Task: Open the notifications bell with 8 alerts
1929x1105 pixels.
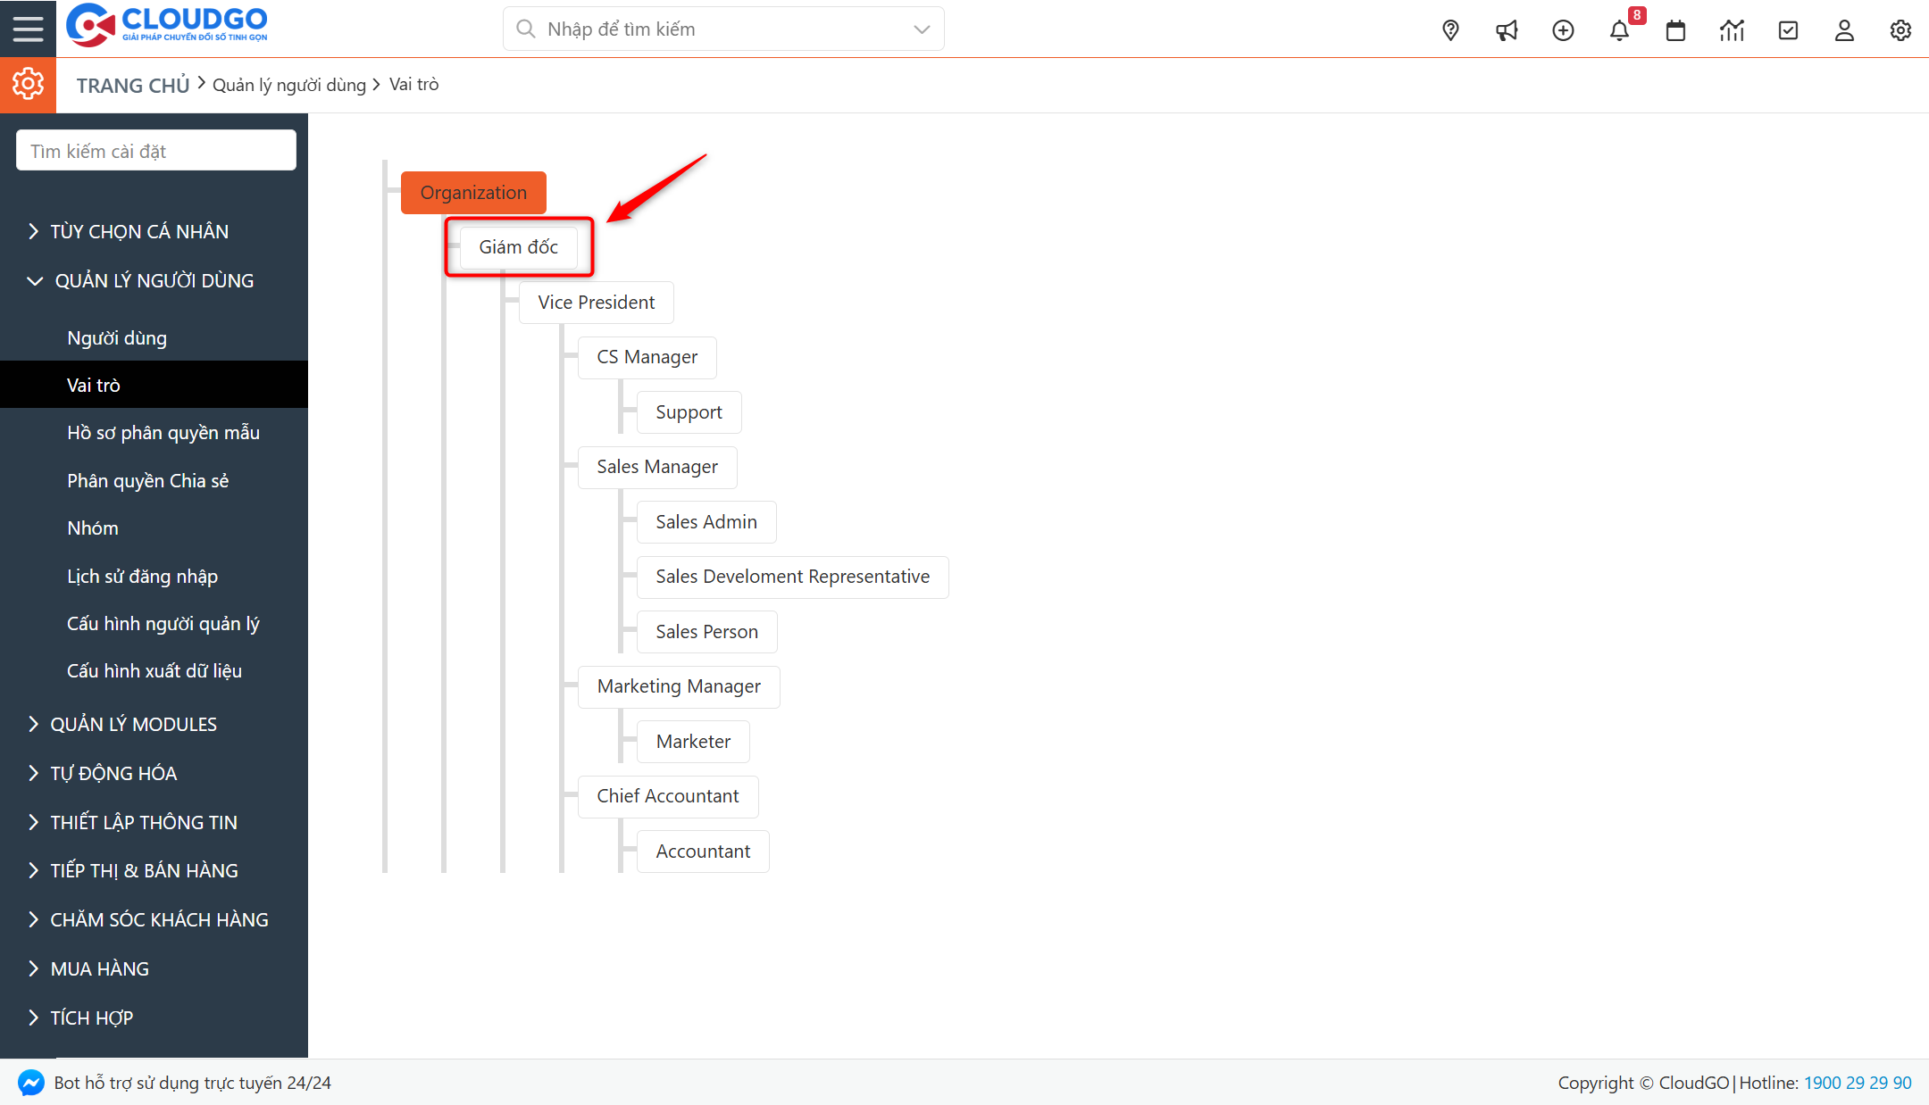Action: (x=1619, y=29)
